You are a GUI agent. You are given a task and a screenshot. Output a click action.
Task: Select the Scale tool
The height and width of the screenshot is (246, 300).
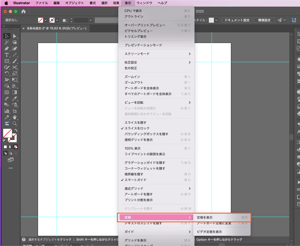click(15, 73)
